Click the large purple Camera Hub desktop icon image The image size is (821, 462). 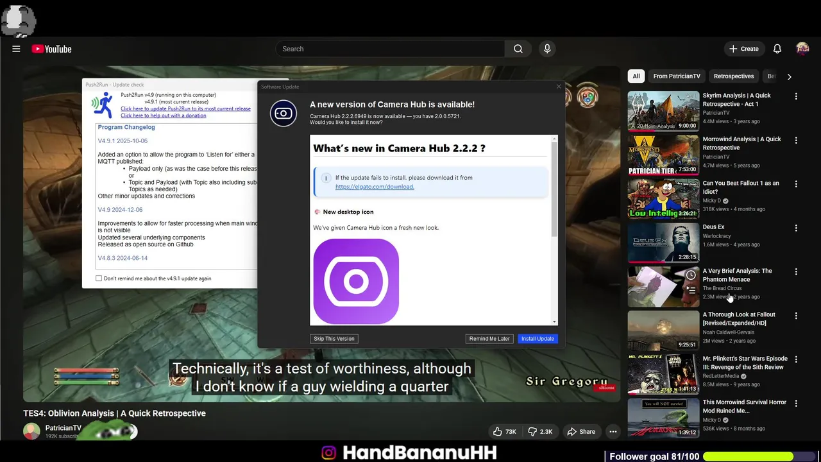356,281
